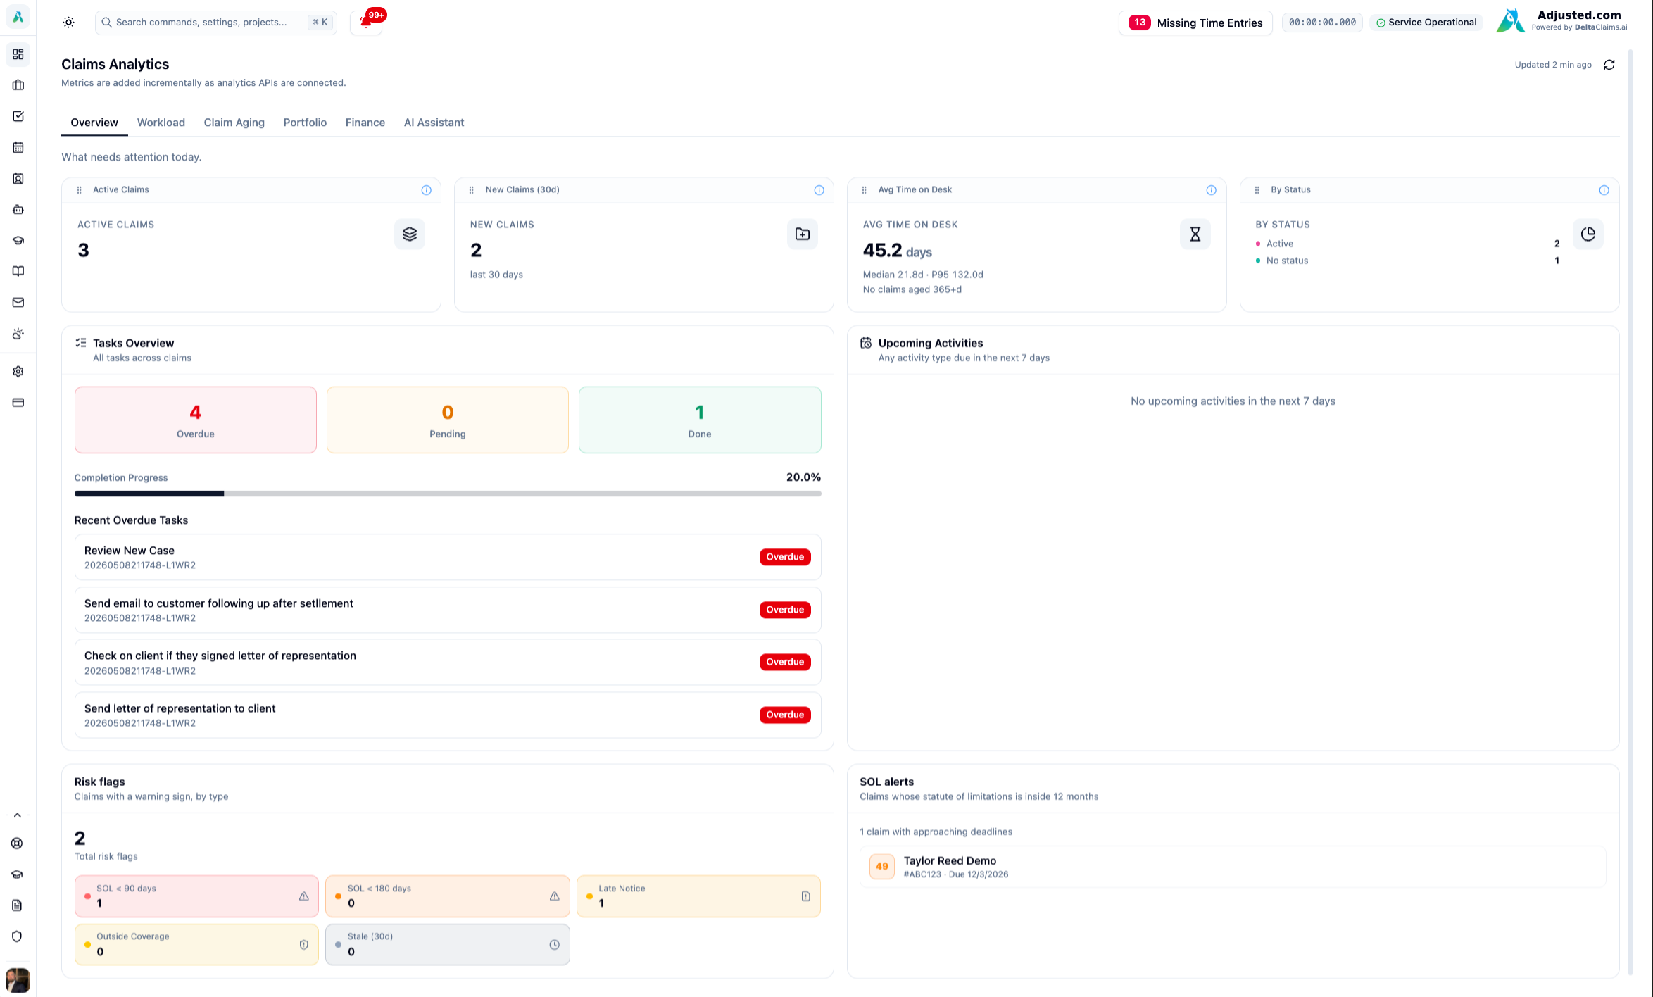
Task: Open the Overdue tasks count card
Action: pyautogui.click(x=196, y=420)
